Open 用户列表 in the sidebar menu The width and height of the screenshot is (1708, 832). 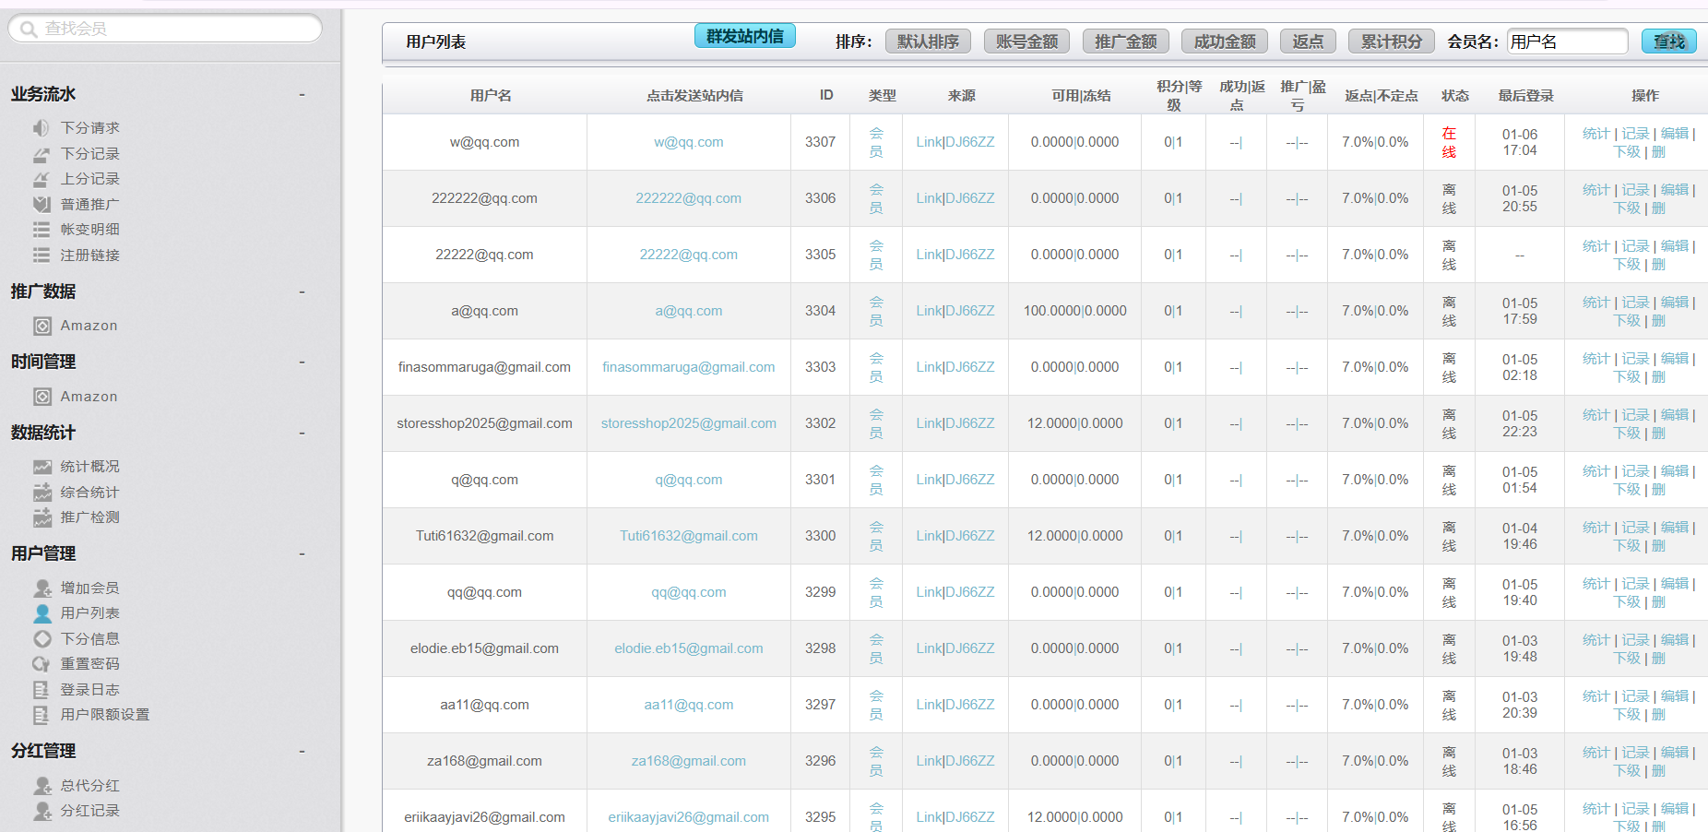click(x=89, y=613)
